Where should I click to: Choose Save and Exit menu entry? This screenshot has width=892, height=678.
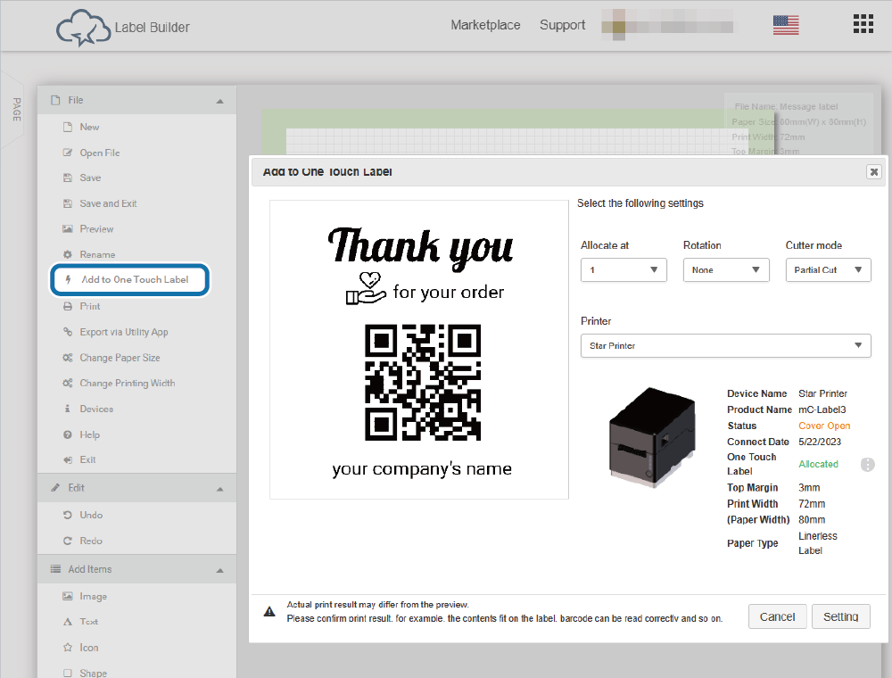click(x=108, y=203)
